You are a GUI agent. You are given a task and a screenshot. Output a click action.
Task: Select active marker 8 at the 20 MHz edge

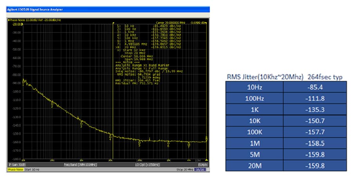pyautogui.click(x=206, y=139)
